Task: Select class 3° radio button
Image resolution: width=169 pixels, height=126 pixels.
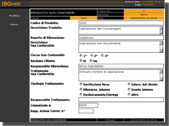Action: (102, 55)
